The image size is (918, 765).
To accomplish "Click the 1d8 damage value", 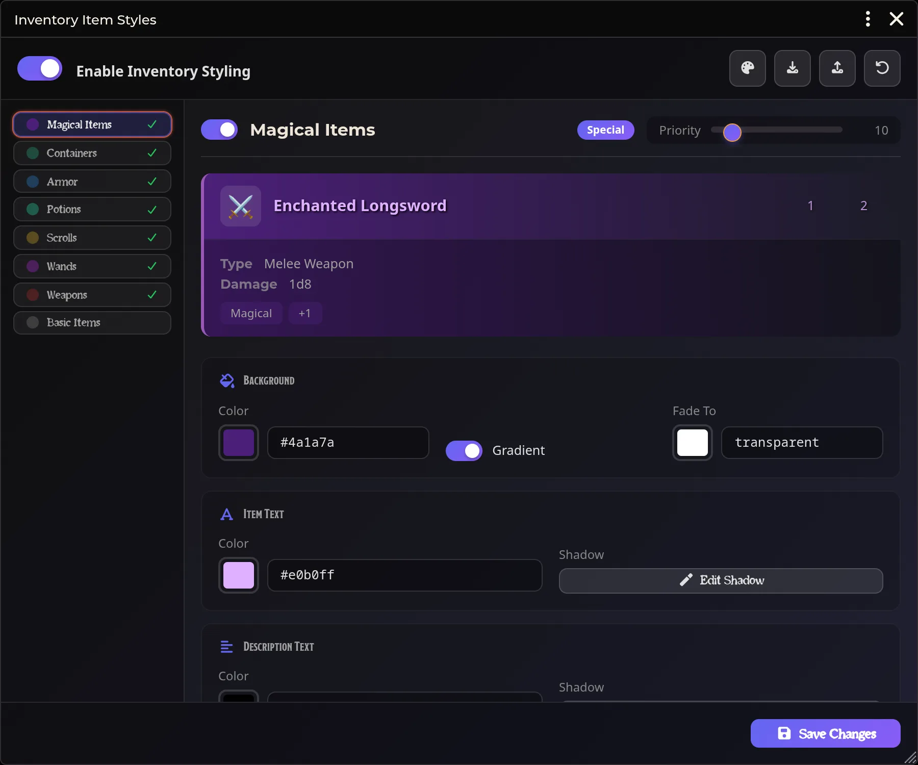I will 300,284.
